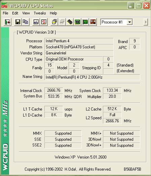Click the exit door toolbar icon
The image size is (151, 176).
[x=7, y=22]
